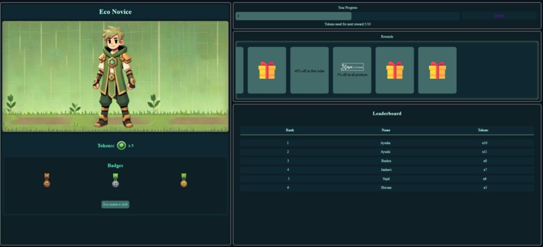Open the gift box beside the 40% off card
Image resolution: width=543 pixels, height=247 pixels.
(267, 70)
